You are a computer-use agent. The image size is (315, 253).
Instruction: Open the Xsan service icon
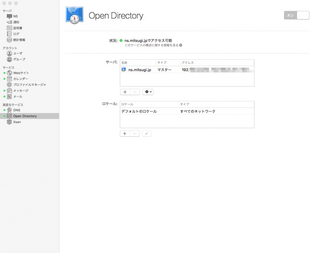(9, 122)
